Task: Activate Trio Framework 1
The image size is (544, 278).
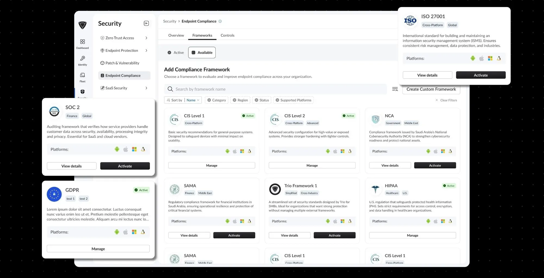Action: 335,235
